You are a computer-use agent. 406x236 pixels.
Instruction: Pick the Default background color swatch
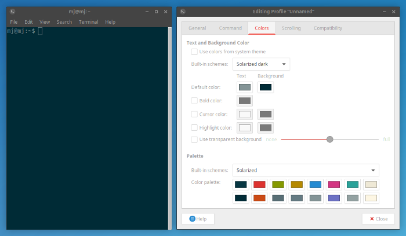pyautogui.click(x=266, y=87)
